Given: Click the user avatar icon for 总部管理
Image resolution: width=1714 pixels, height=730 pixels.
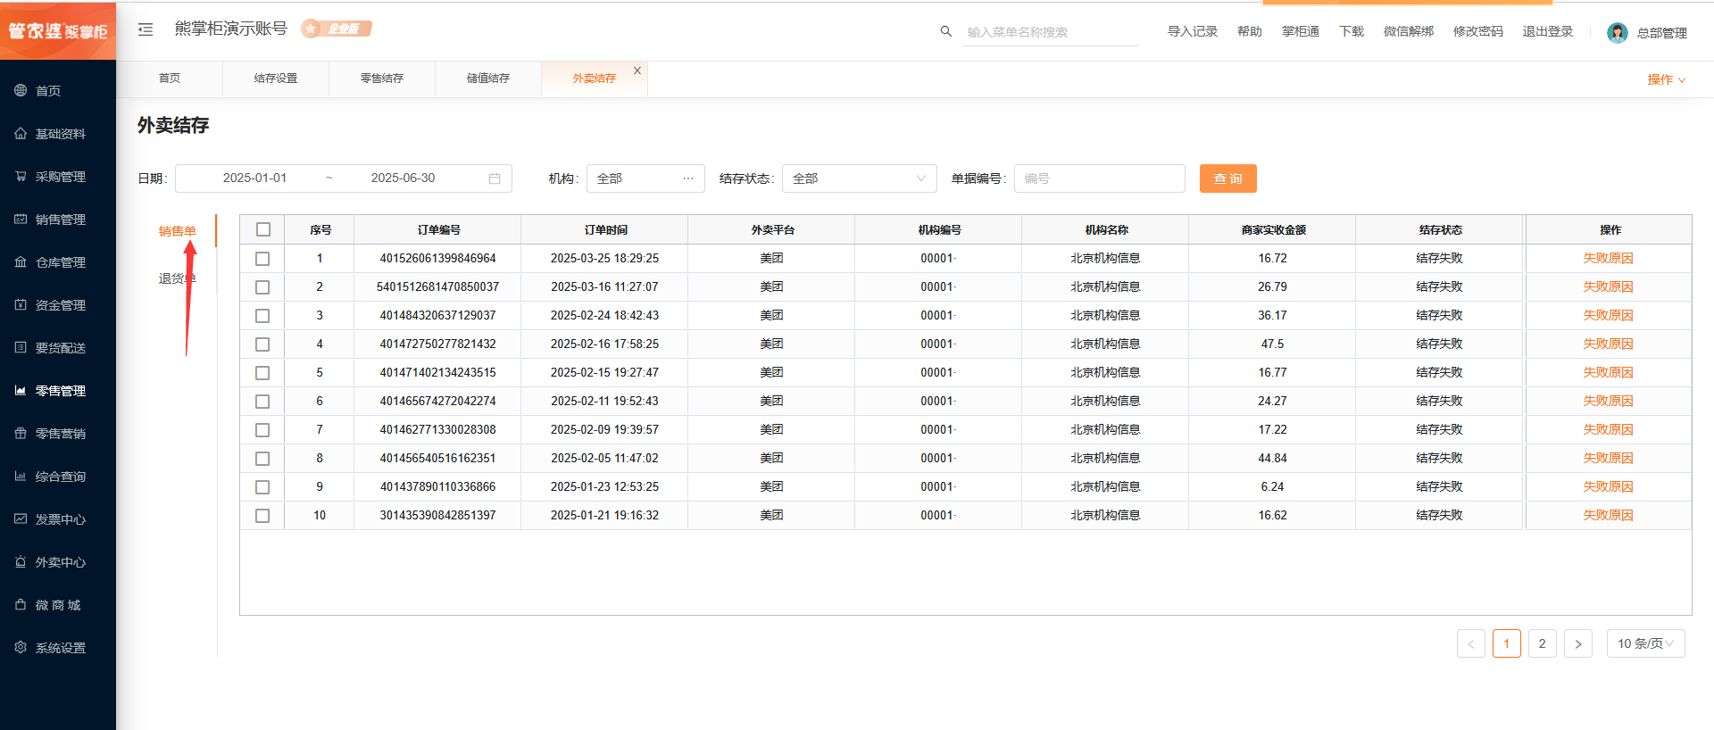Looking at the screenshot, I should point(1617,33).
